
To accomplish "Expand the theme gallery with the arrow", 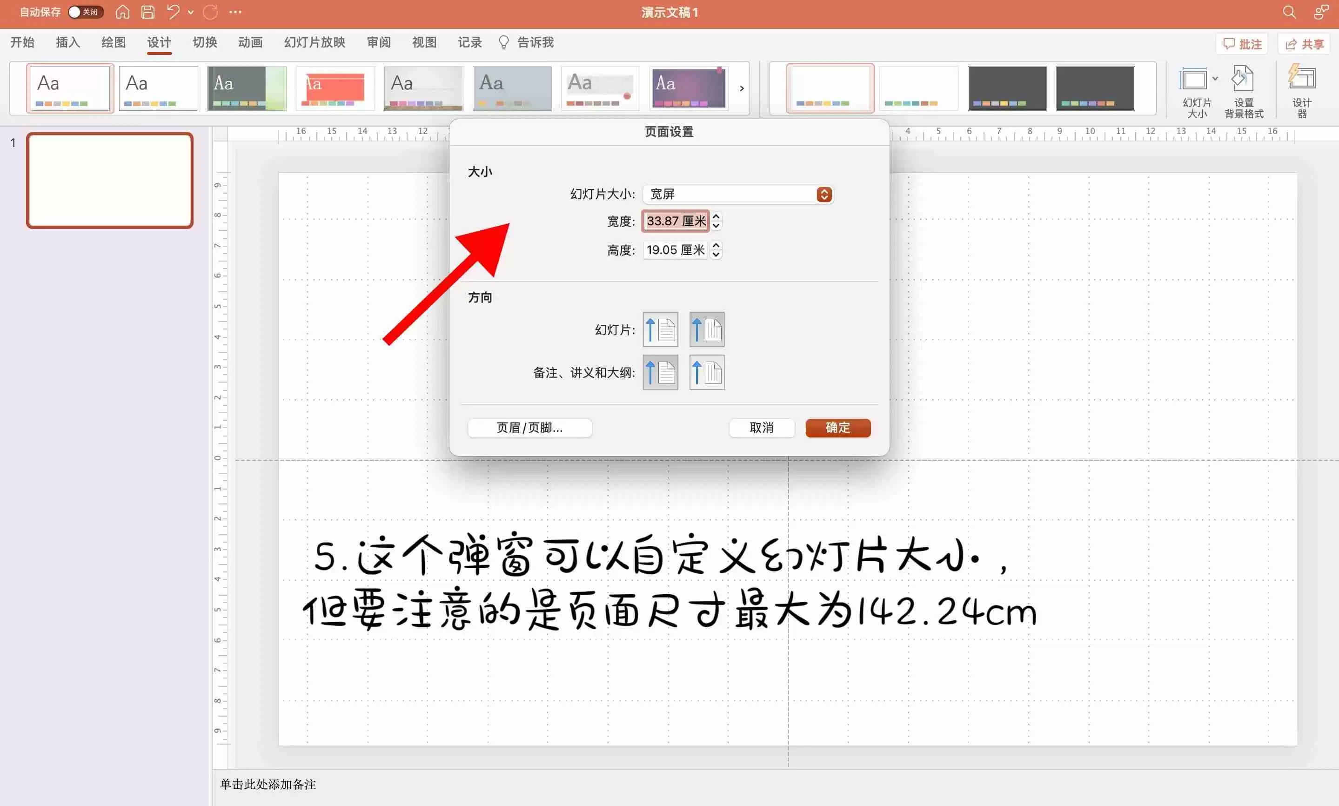I will coord(741,88).
